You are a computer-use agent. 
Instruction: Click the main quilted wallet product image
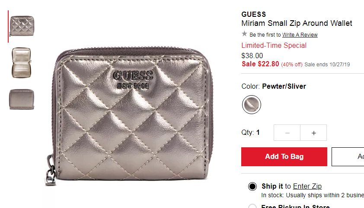click(130, 115)
